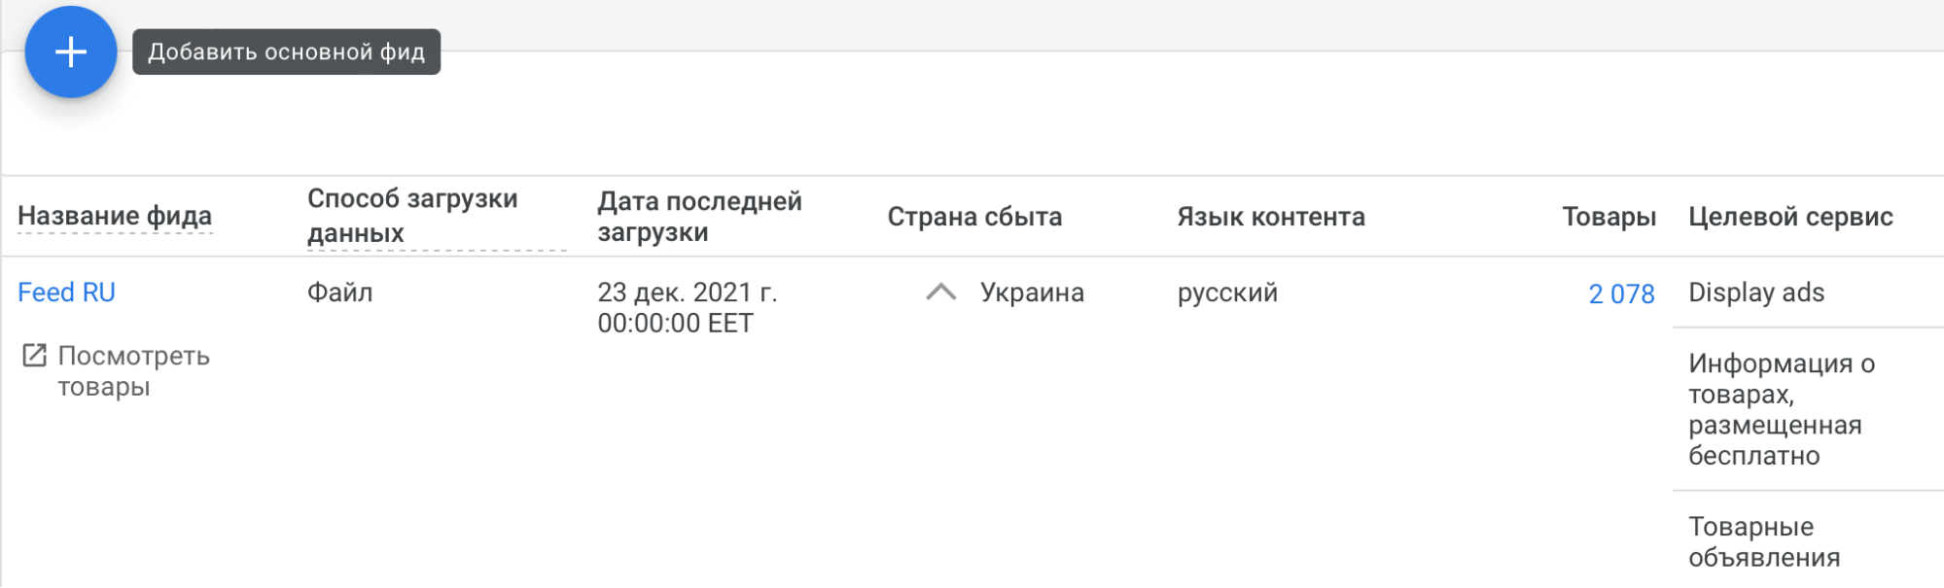Open the Feed RU feed link
This screenshot has height=588, width=1944.
pyautogui.click(x=66, y=293)
